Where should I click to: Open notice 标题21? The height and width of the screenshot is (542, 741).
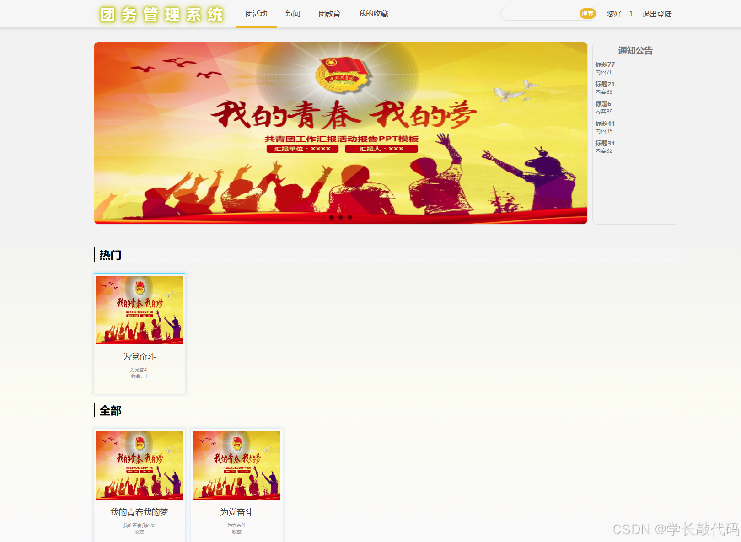(x=604, y=84)
